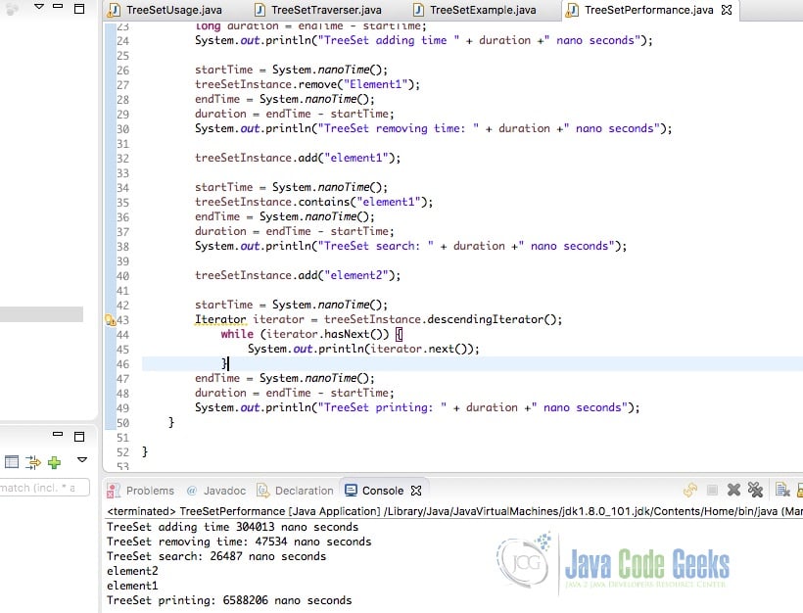Image resolution: width=803 pixels, height=613 pixels.
Task: Click 'System.out.println(iterator.next());' line
Action: coord(363,350)
